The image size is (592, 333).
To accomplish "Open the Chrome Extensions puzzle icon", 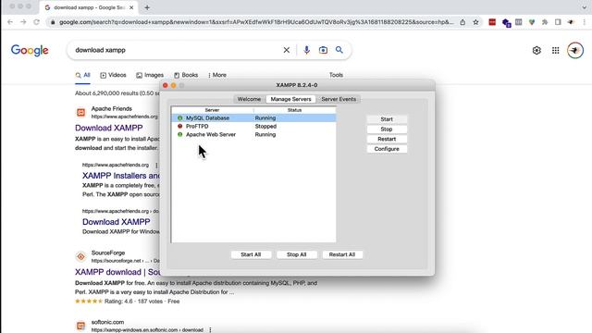I will 545,22.
